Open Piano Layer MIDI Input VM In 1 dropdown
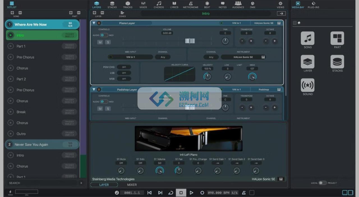Viewport: 359px width, 197px height. [x=130, y=57]
